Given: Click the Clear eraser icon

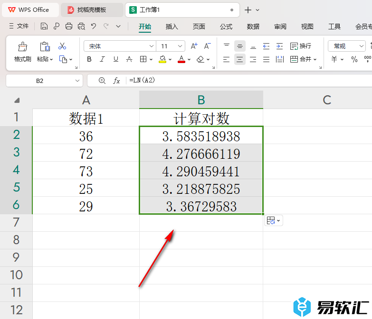Looking at the screenshot, I should click(200, 59).
